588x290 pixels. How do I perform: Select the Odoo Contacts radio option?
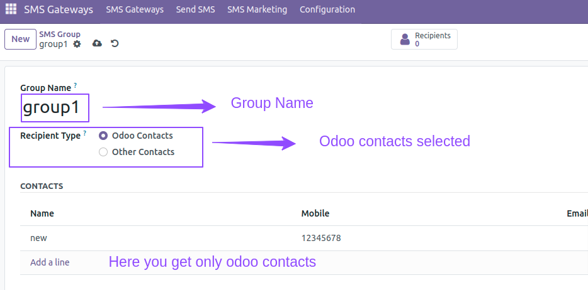[x=103, y=136]
